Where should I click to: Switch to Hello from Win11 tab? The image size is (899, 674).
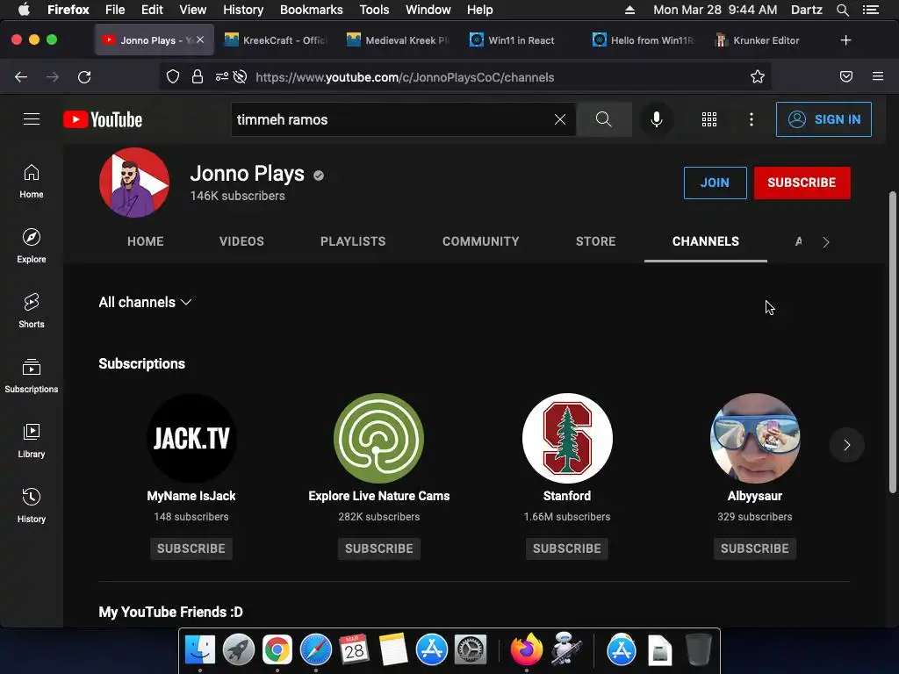pos(644,40)
